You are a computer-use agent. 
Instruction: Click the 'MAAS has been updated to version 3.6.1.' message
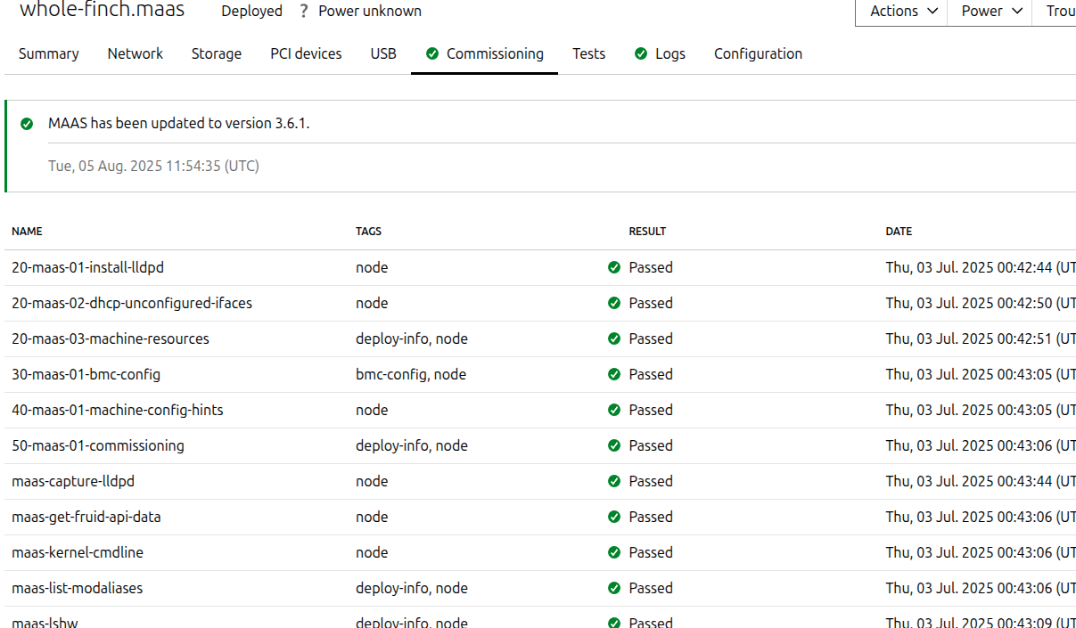tap(179, 123)
